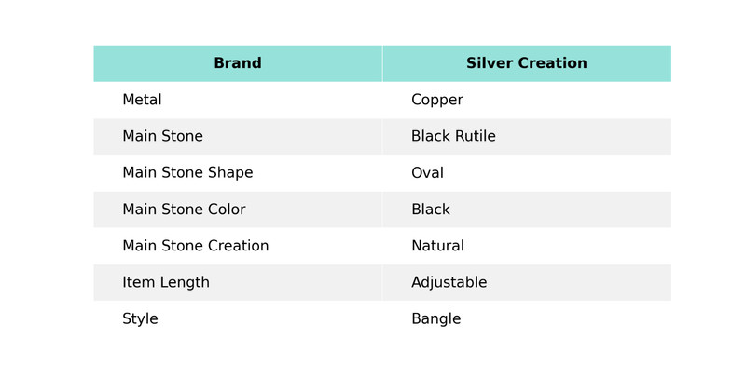Click the Bangle value cell
The width and height of the screenshot is (746, 379).
527,318
